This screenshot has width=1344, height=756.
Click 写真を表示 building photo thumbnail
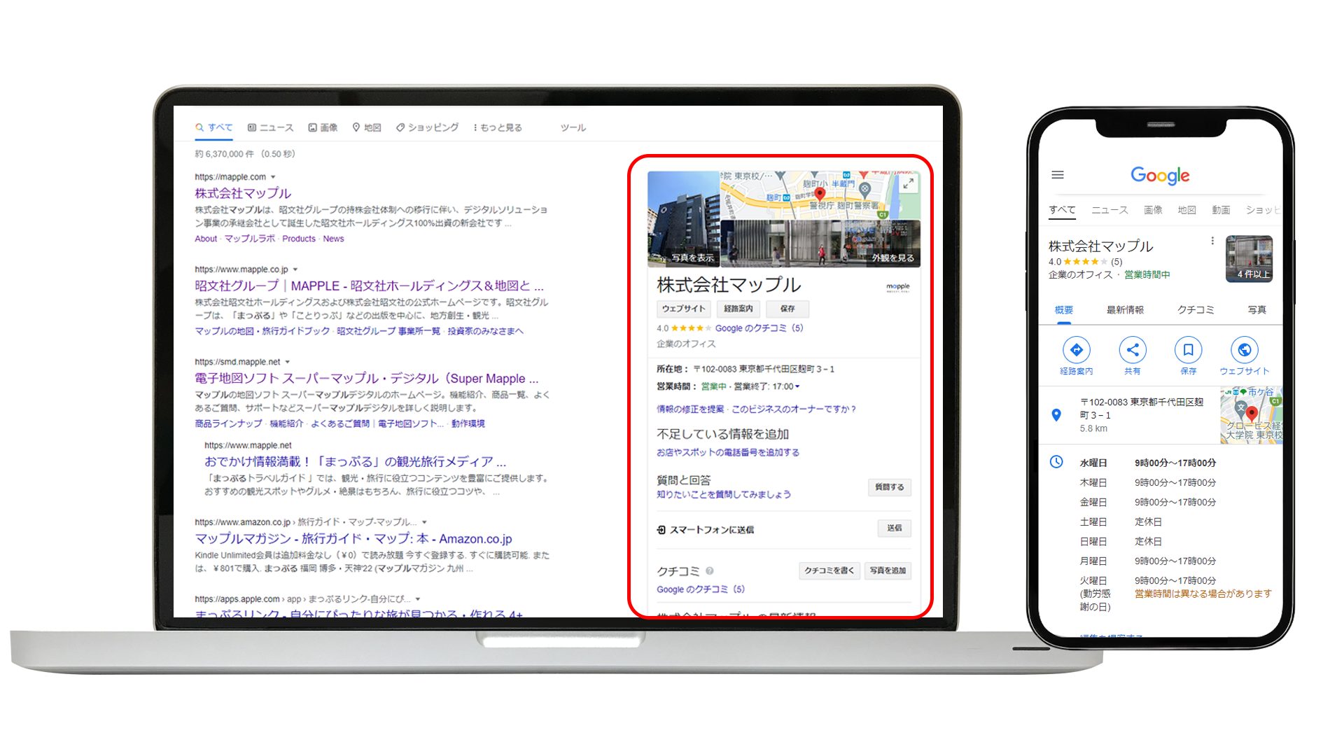[x=683, y=219]
